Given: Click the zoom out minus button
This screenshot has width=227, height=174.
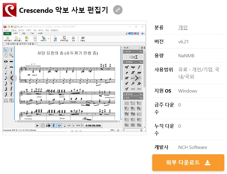Looking at the screenshot, I should 118,130.
